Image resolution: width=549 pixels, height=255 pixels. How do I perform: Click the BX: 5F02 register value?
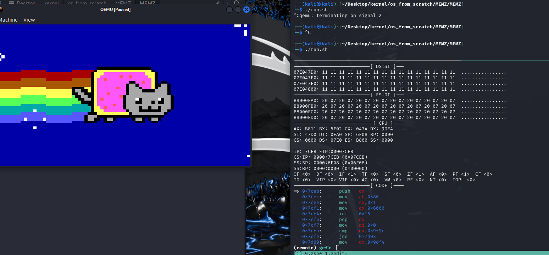tap(331, 129)
